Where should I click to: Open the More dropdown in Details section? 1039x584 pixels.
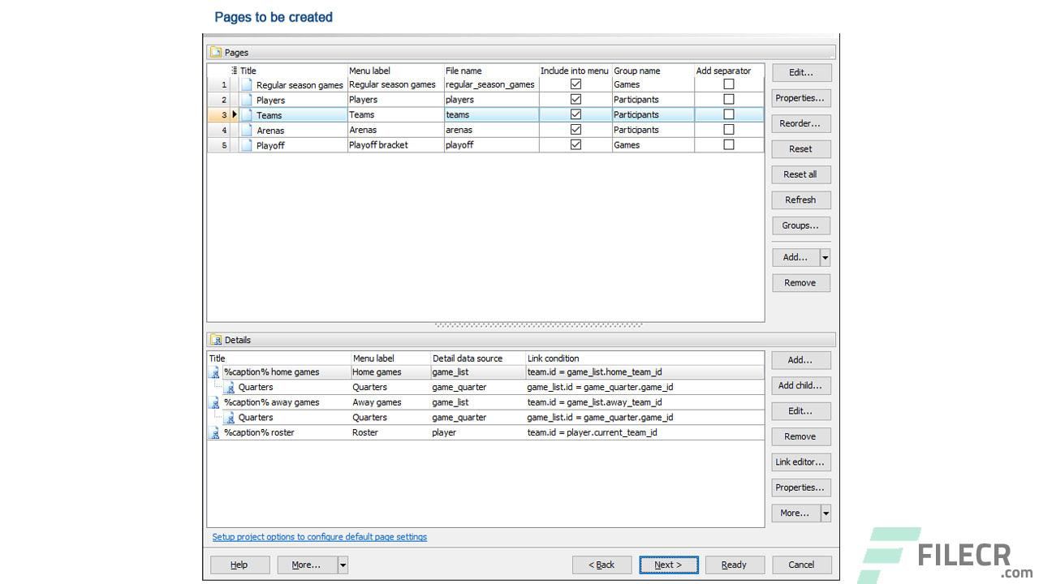[x=825, y=513]
